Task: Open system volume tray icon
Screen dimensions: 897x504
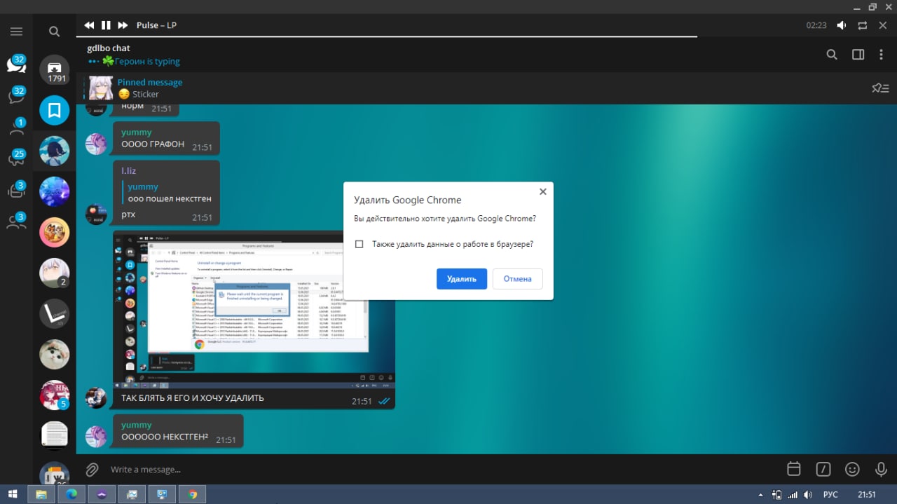Action: [x=808, y=494]
